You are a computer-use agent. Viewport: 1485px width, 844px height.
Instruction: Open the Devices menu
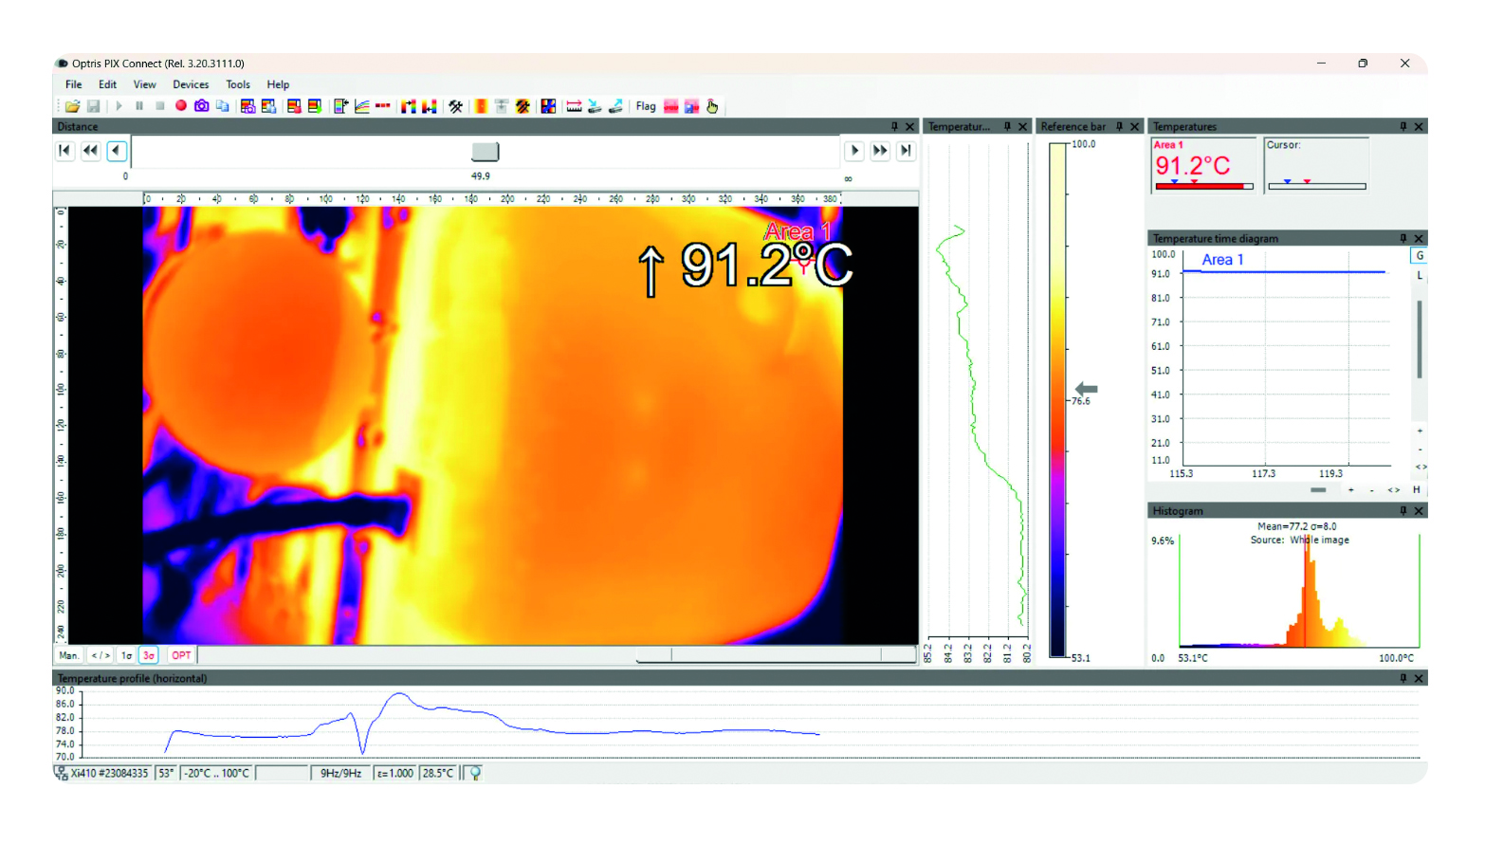pos(191,84)
